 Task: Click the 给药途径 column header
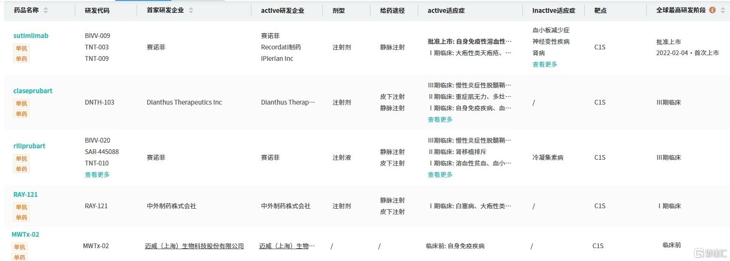[392, 10]
